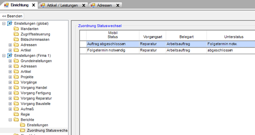This screenshot has height=135, width=255.
Task: Expand the Vorgang Reparatur tree node
Action: click(x=10, y=98)
